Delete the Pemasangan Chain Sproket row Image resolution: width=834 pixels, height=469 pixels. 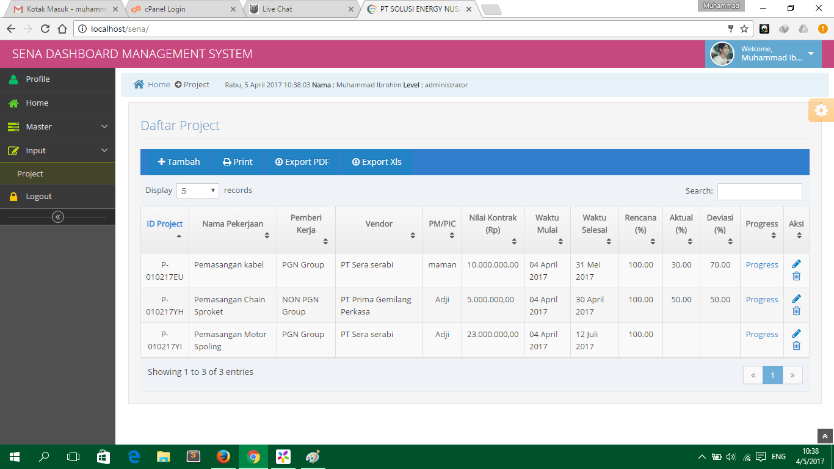(x=796, y=311)
